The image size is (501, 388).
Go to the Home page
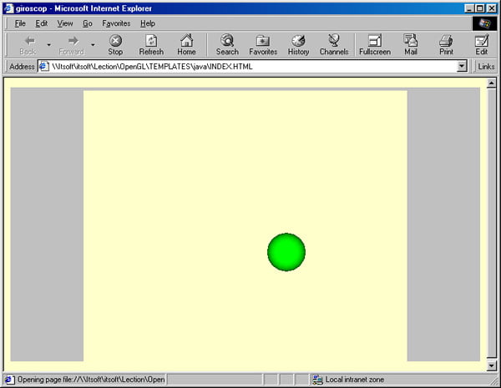pyautogui.click(x=186, y=45)
